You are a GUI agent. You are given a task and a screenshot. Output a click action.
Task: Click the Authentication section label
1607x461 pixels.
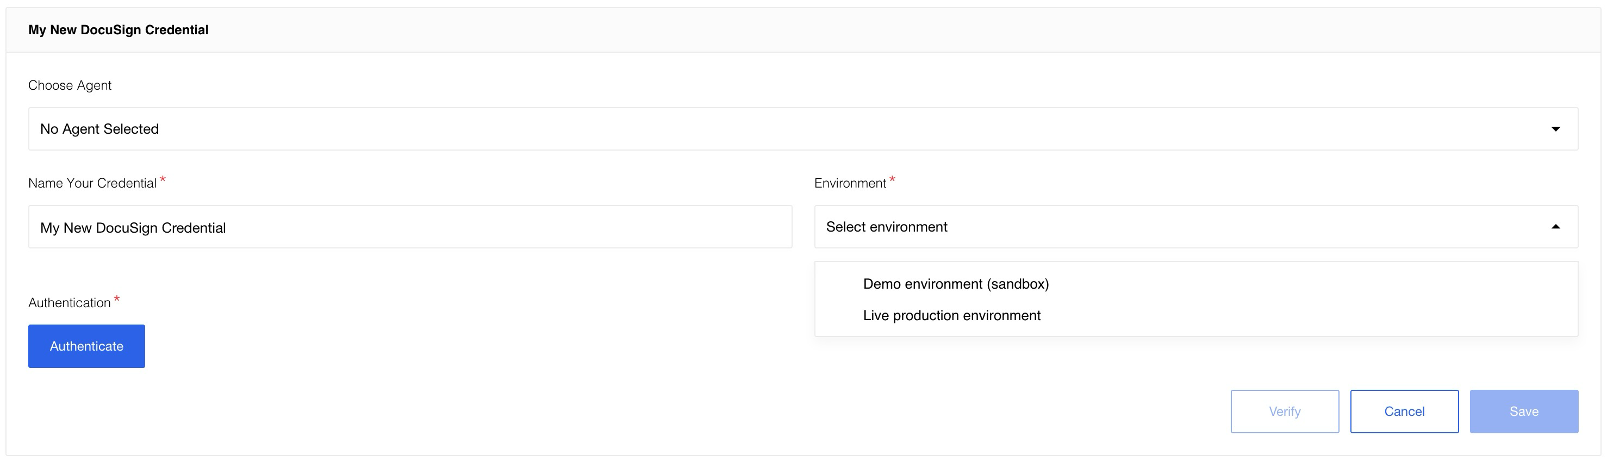click(69, 303)
